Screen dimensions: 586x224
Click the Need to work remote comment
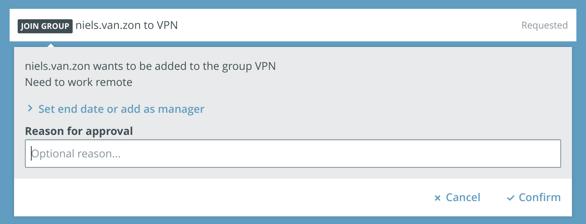(x=79, y=82)
